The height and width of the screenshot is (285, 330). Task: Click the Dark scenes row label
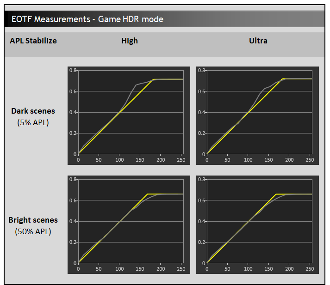[33, 111]
